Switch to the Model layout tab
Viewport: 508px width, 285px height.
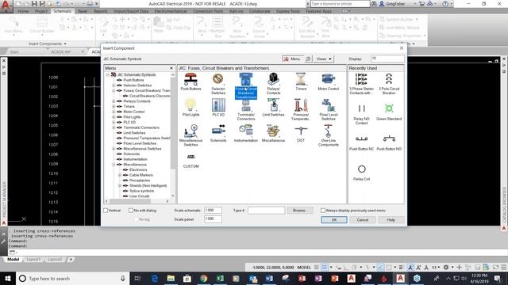(x=13, y=260)
